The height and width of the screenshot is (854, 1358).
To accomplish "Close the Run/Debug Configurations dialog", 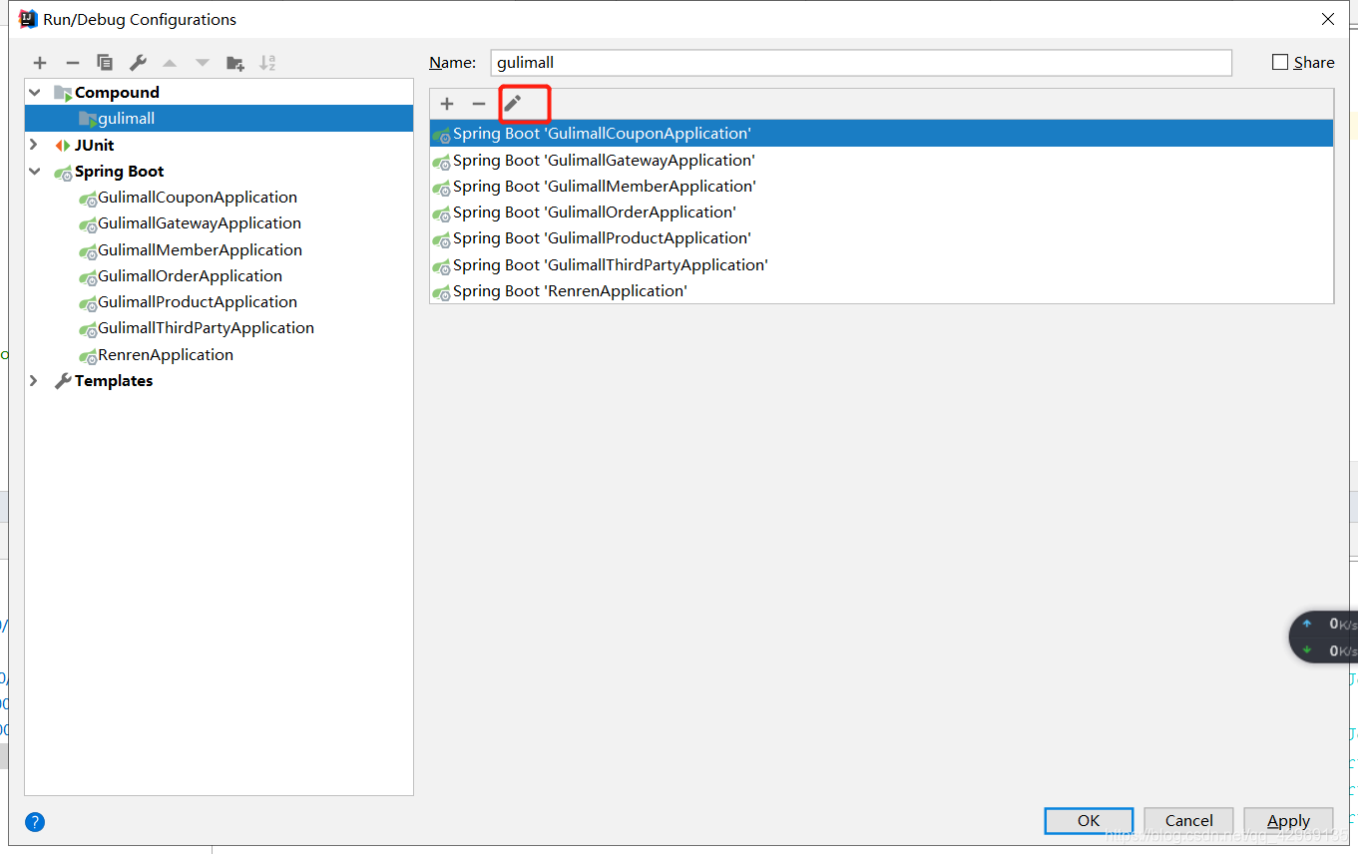I will tap(1328, 19).
